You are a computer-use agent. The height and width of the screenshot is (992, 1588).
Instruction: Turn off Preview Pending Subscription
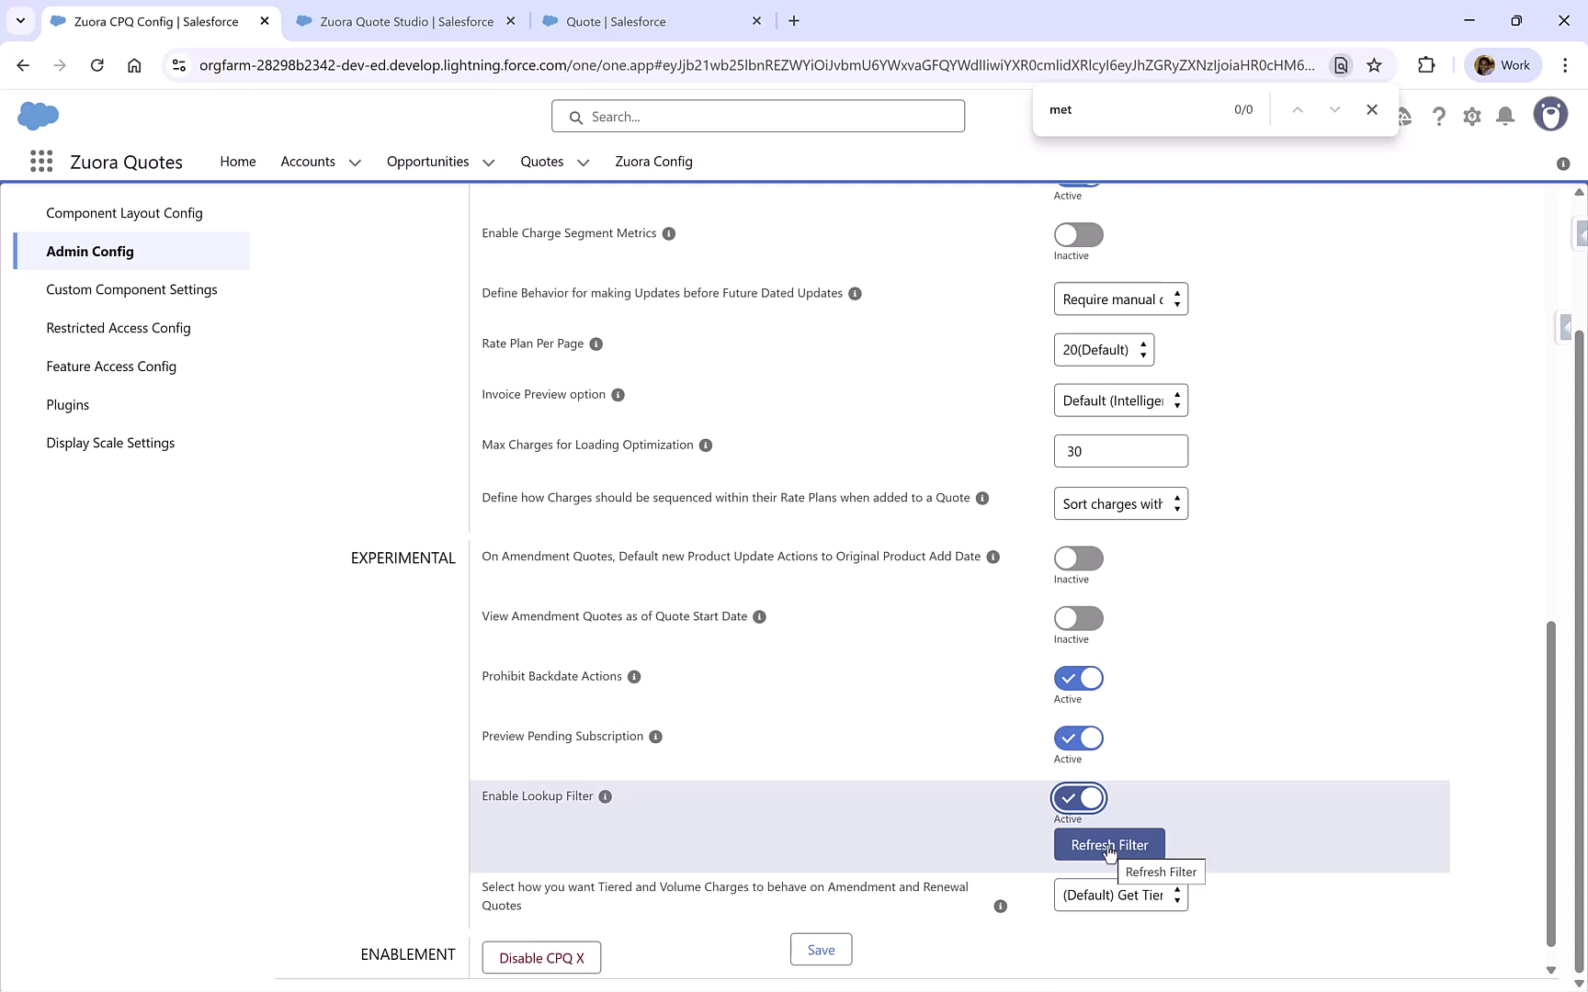[1077, 738]
